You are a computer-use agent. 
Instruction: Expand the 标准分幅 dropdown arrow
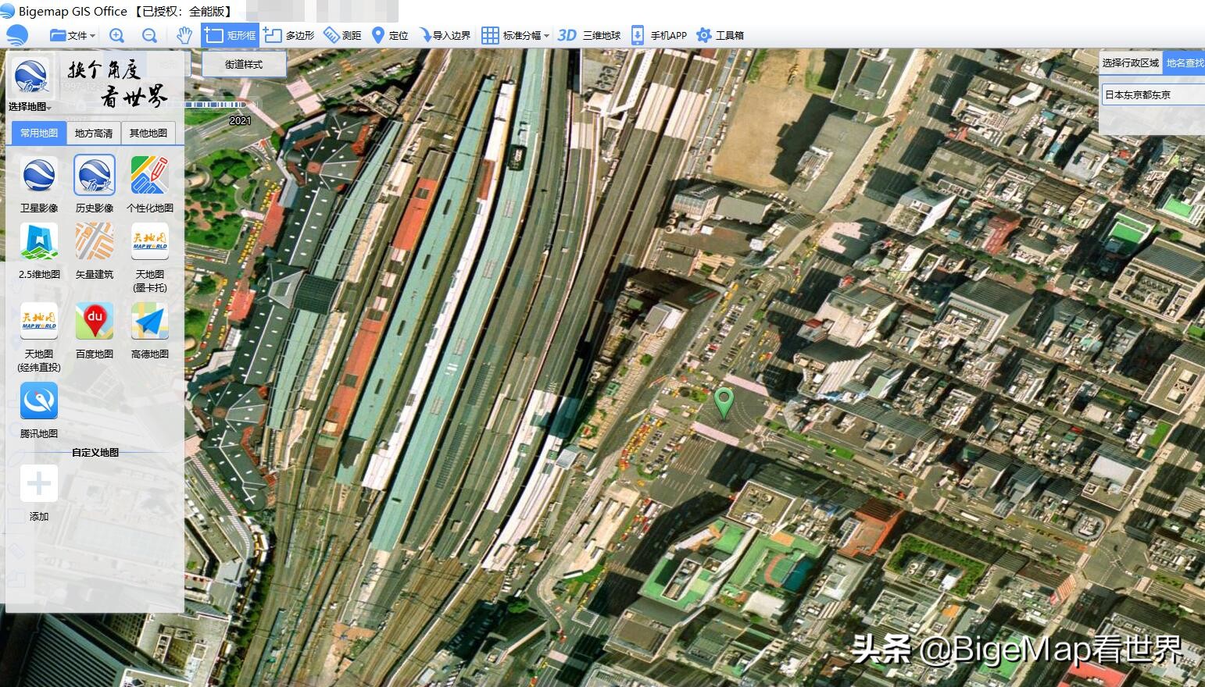coord(546,34)
